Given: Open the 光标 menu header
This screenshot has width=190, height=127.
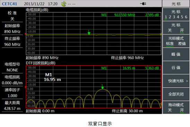Looking at the screenshot, I should pyautogui.click(x=176, y=4).
